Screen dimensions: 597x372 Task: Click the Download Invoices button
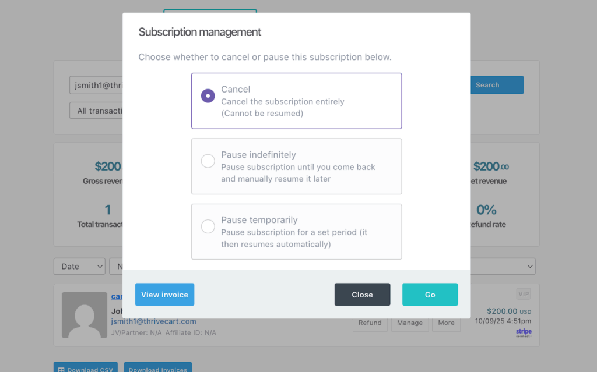click(157, 369)
